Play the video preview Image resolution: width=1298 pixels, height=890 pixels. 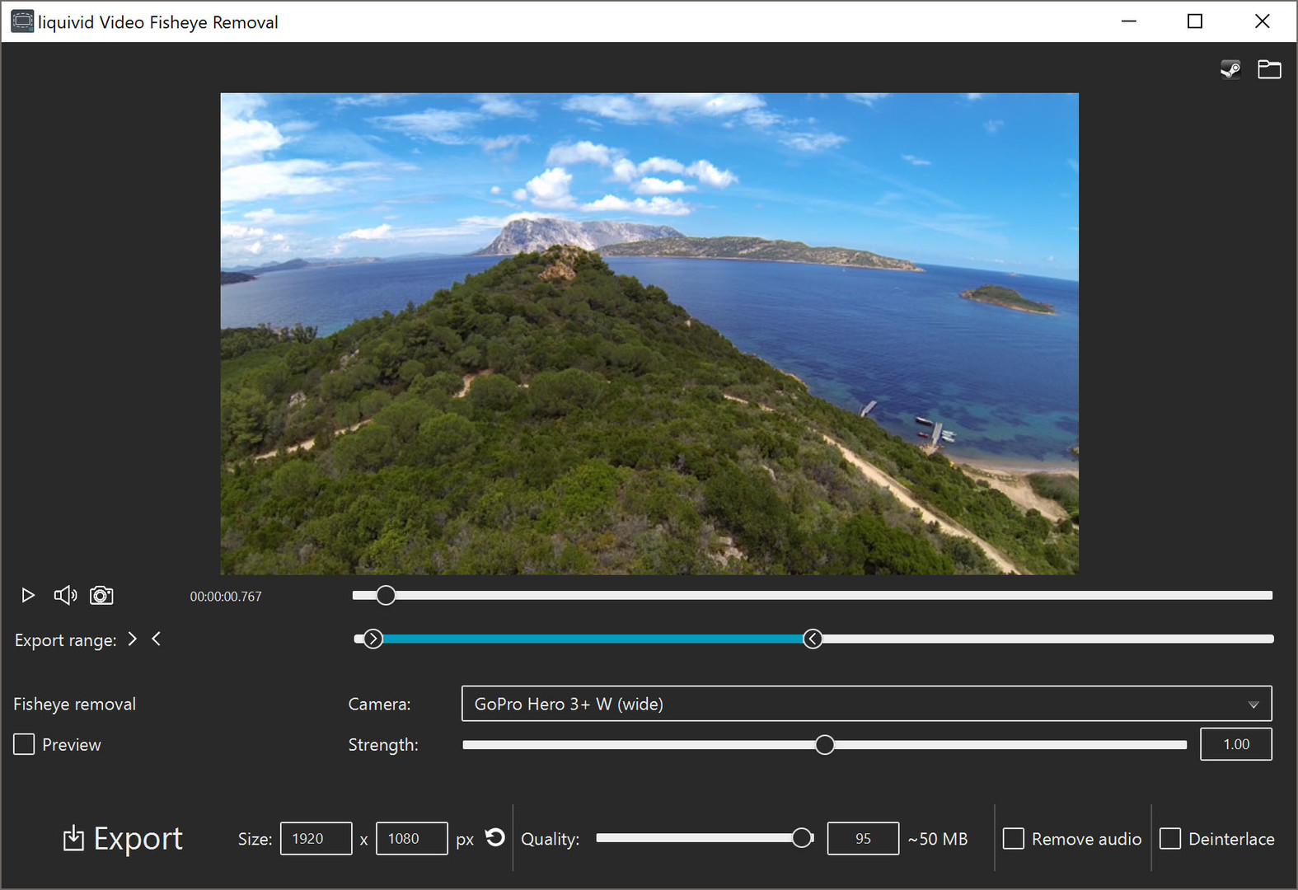tap(27, 595)
